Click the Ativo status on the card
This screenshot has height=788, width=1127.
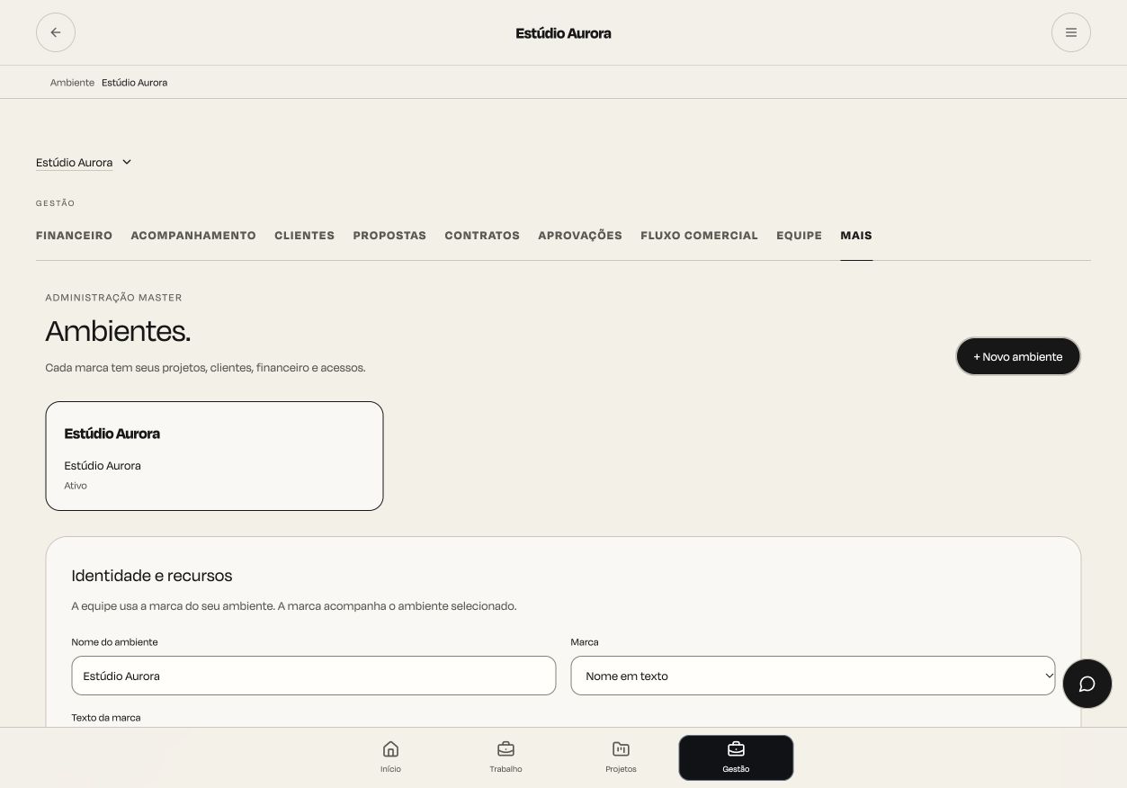tap(76, 486)
